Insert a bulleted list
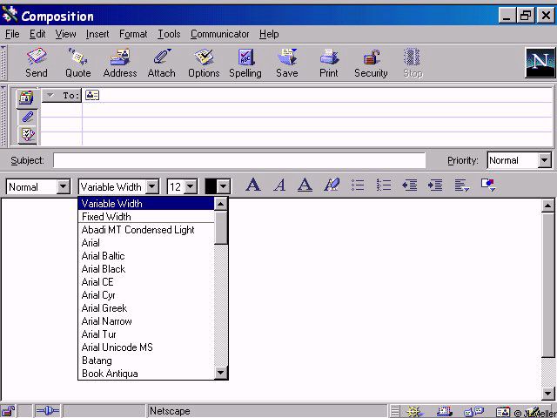The height and width of the screenshot is (418, 557). tap(358, 185)
